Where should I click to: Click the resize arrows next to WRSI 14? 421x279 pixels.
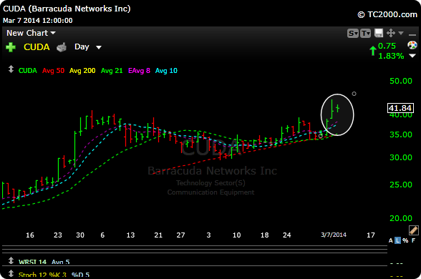point(11,260)
